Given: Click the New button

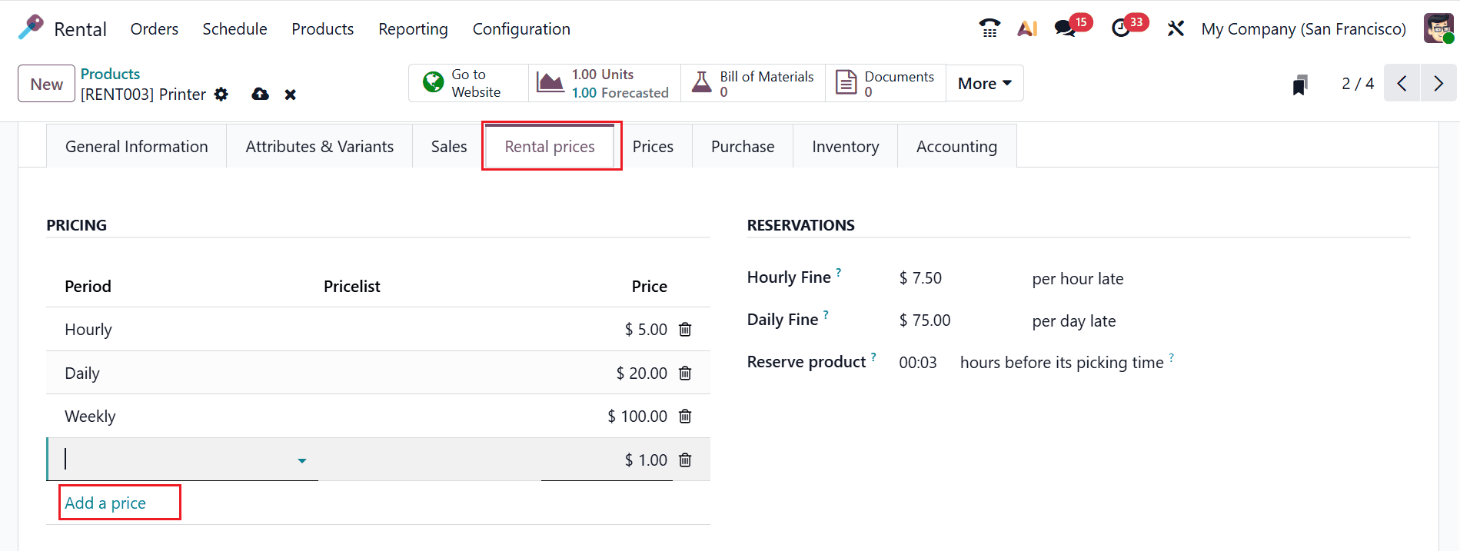Looking at the screenshot, I should point(47,84).
